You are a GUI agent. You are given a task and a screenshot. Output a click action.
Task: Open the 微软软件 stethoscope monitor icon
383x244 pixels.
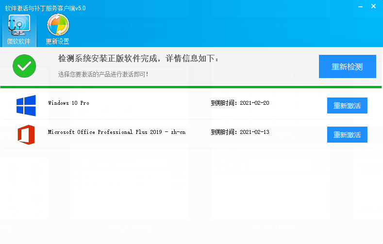point(19,25)
